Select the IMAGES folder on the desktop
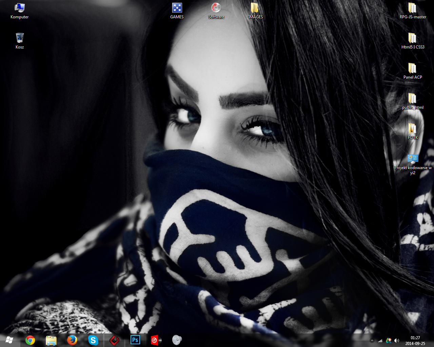Image resolution: width=434 pixels, height=347 pixels. [255, 11]
